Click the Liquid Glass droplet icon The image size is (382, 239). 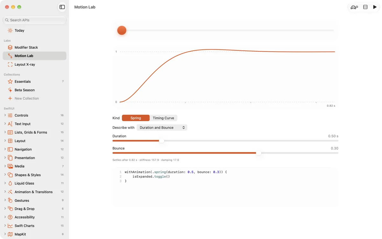point(10,183)
